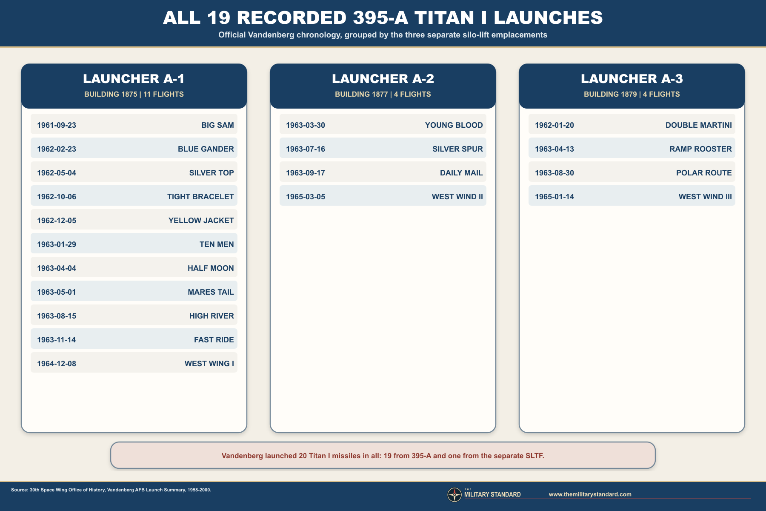This screenshot has width=766, height=511.
Task: Click the HALF MOON row
Action: (x=134, y=267)
